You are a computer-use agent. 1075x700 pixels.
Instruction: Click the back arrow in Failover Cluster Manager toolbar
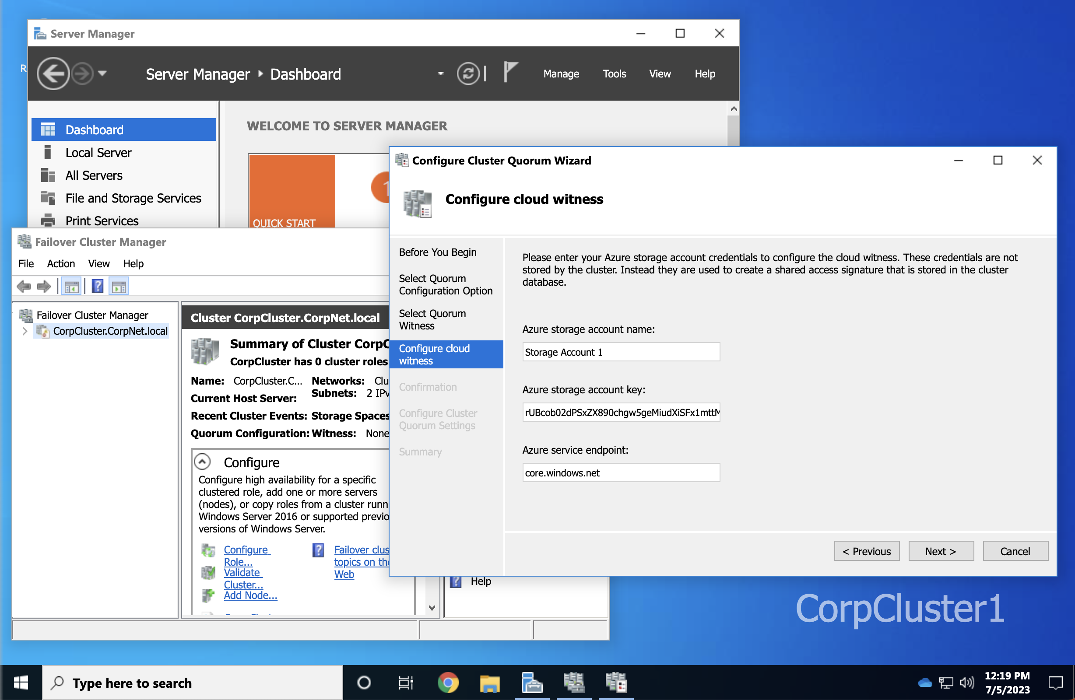(24, 286)
